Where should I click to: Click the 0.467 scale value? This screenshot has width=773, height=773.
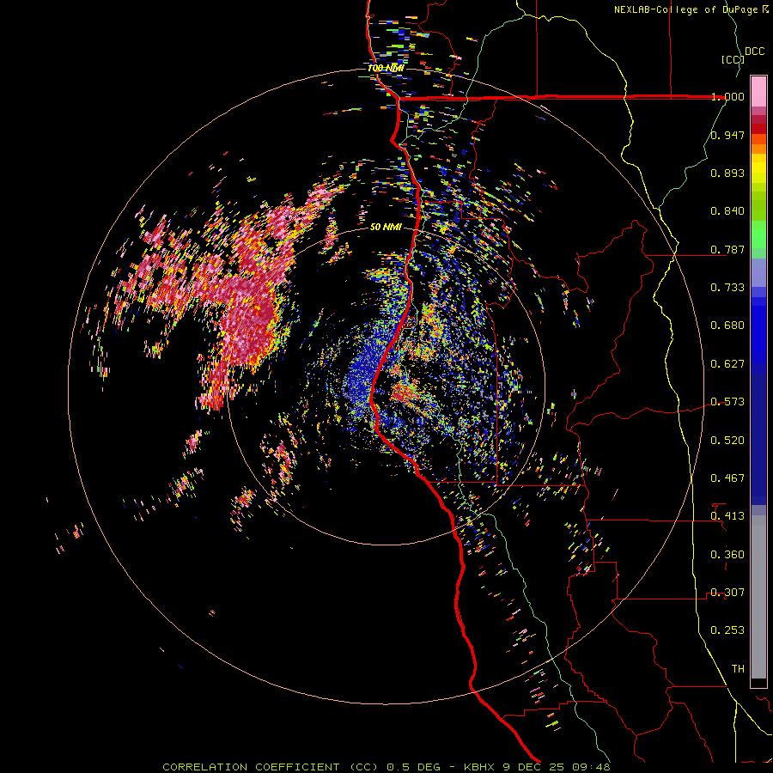(x=727, y=478)
